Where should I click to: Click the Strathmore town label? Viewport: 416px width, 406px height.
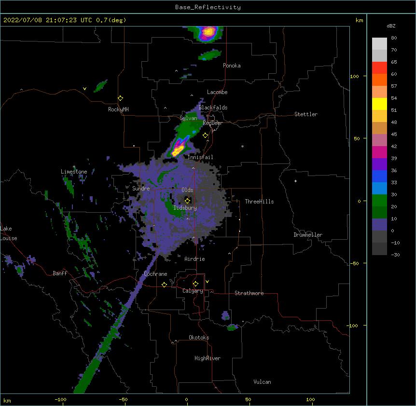click(249, 293)
